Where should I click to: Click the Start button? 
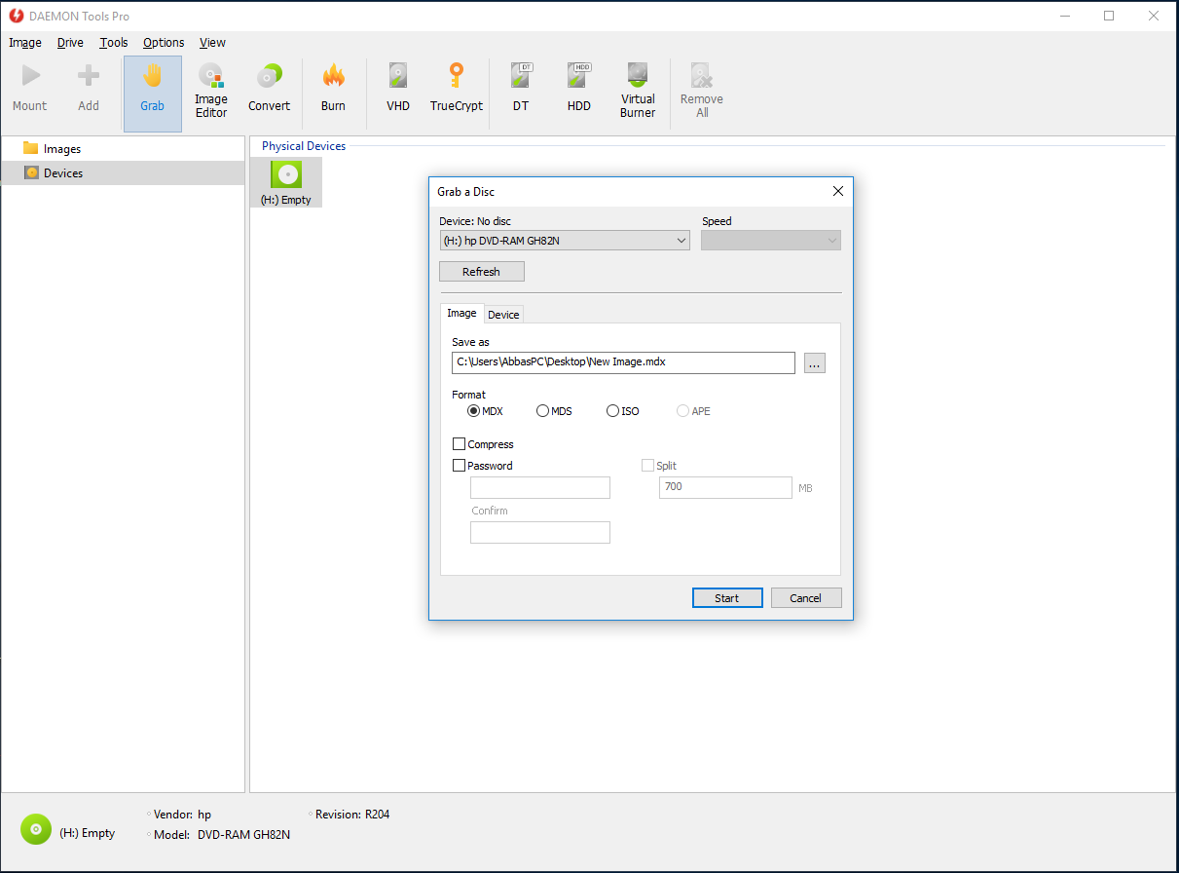pyautogui.click(x=727, y=598)
